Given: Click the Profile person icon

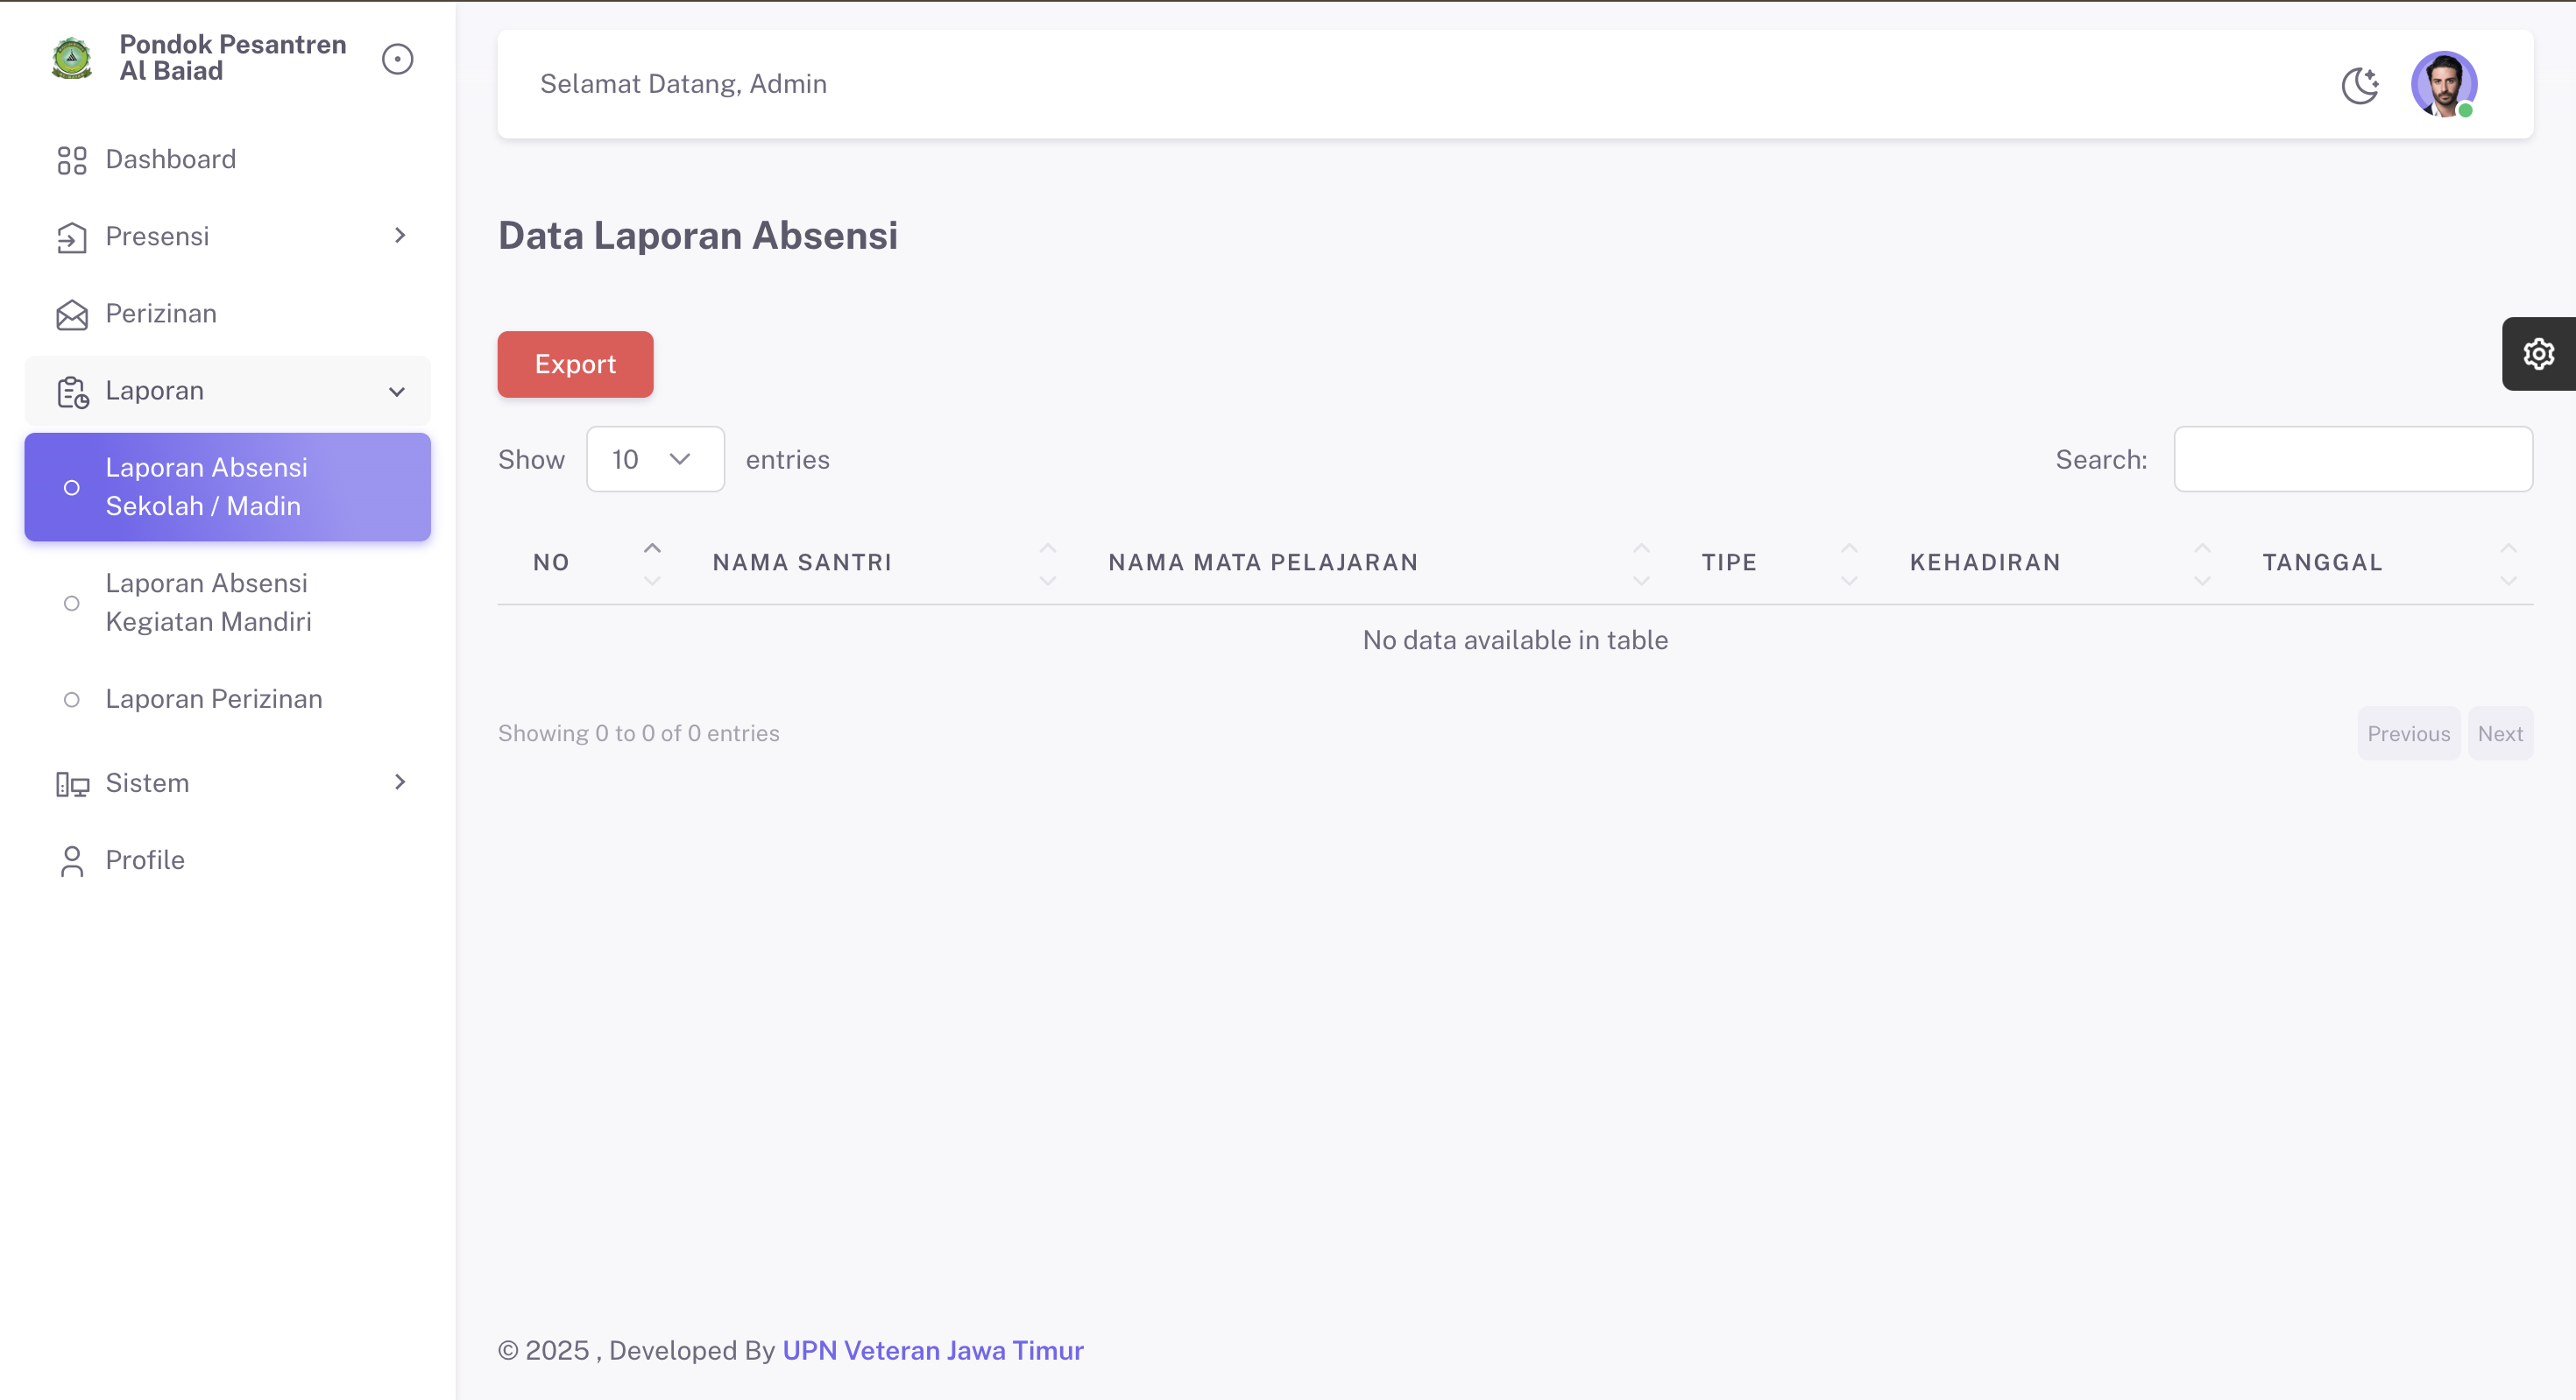Looking at the screenshot, I should 71,861.
